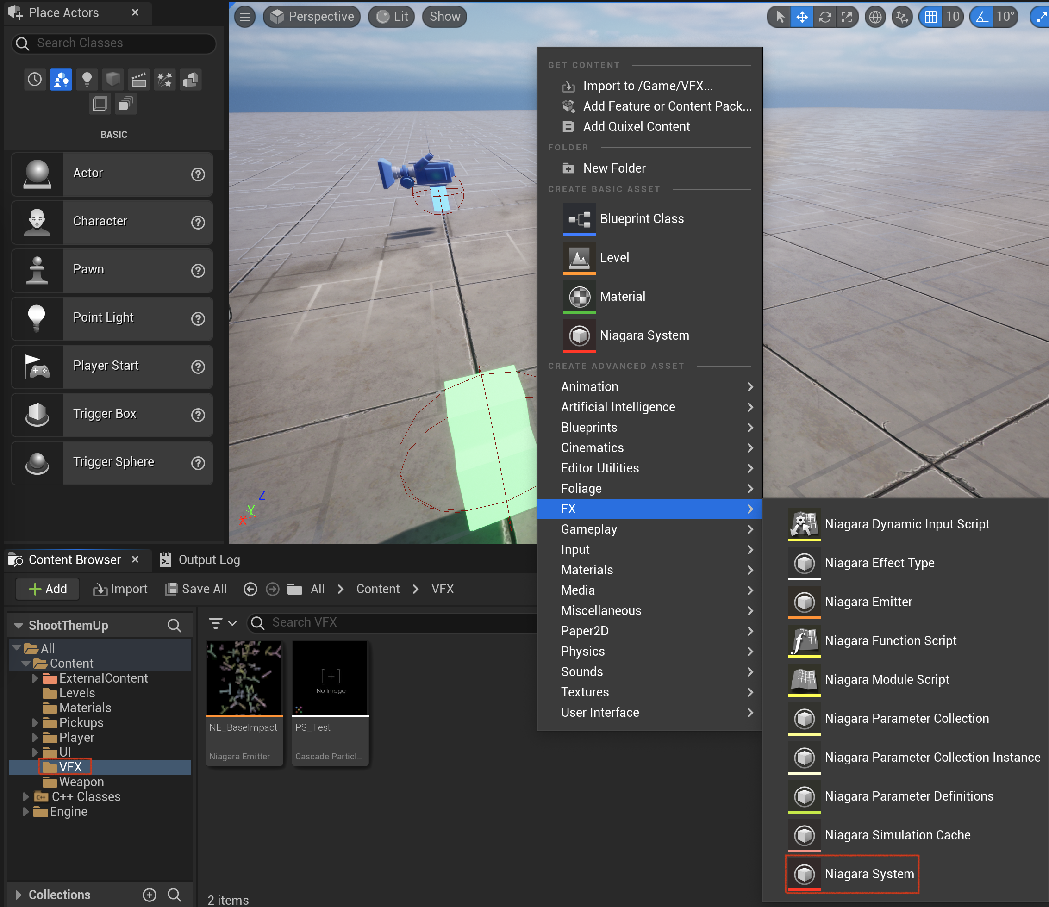Viewport: 1049px width, 907px height.
Task: Go back in Content Browser history
Action: coord(250,589)
